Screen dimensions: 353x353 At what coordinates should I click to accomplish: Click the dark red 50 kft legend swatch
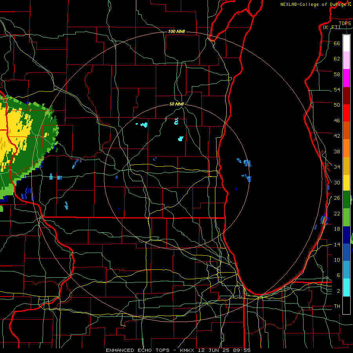pos(346,95)
